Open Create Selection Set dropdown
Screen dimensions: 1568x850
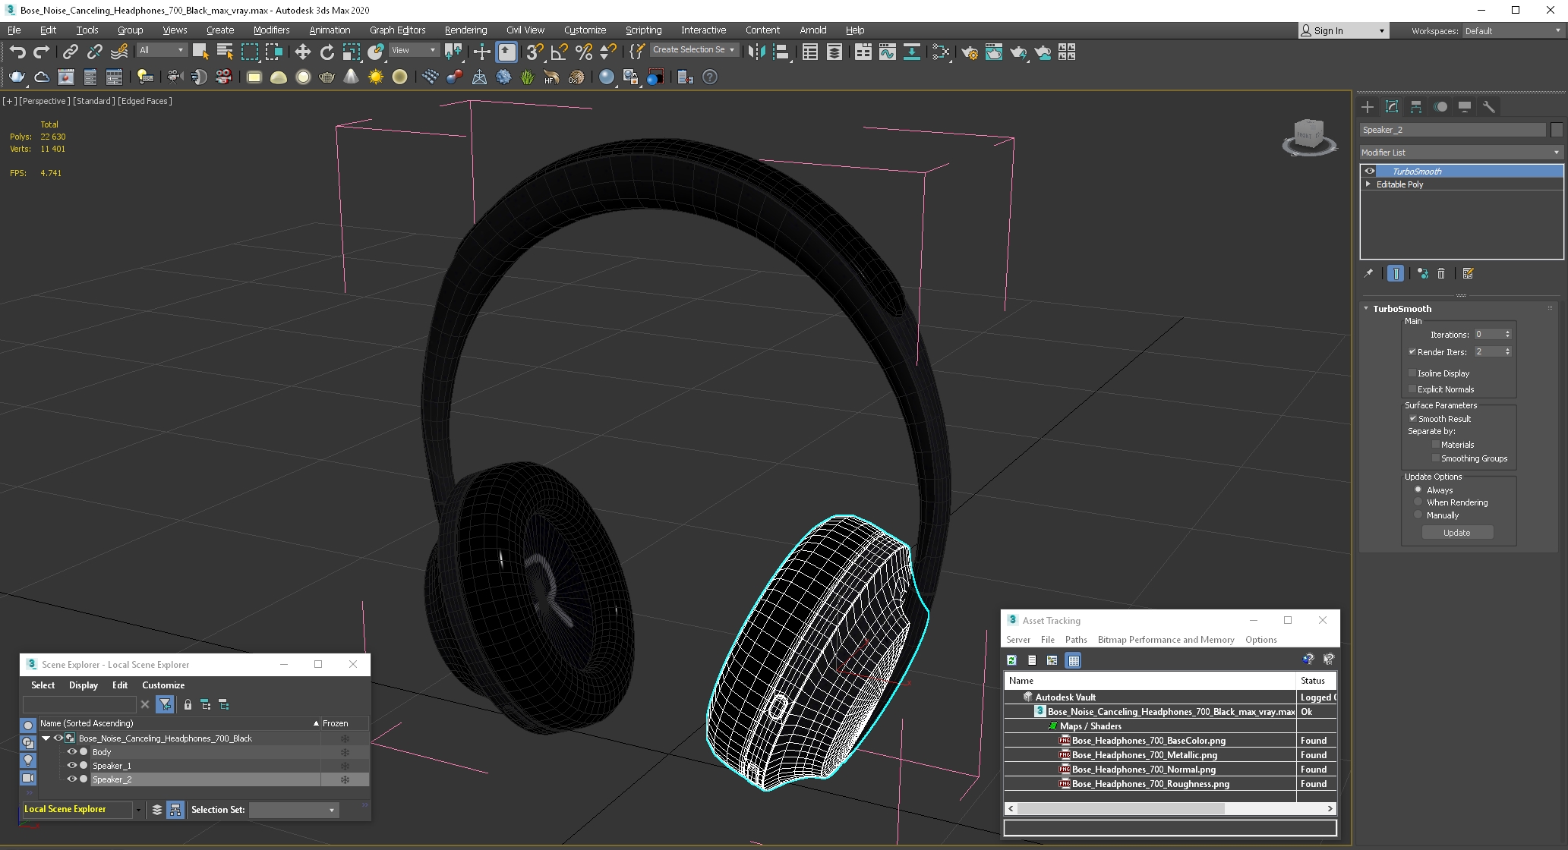pyautogui.click(x=694, y=50)
